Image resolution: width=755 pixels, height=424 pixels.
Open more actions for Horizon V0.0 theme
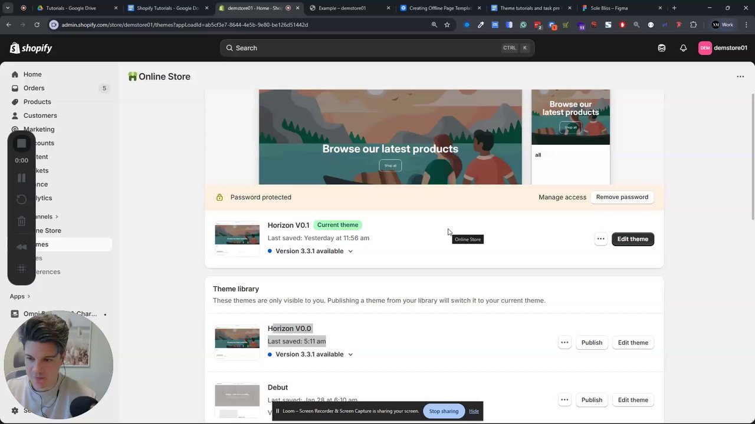[x=564, y=343]
